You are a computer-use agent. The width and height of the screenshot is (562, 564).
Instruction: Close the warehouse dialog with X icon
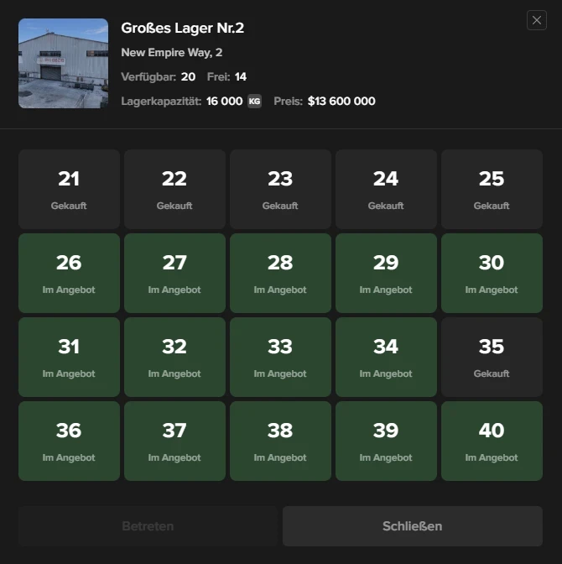point(536,20)
